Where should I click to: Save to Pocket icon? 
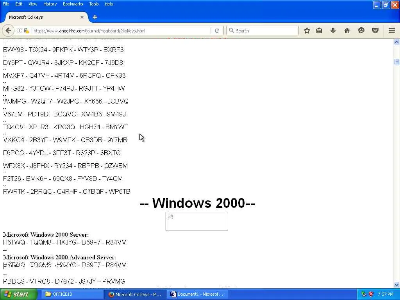pos(375,30)
